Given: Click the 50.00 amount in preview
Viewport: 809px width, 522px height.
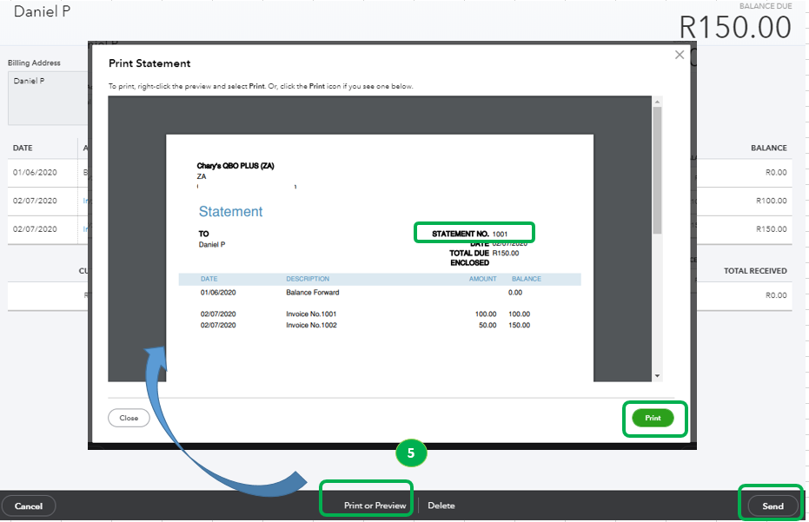Looking at the screenshot, I should click(x=487, y=325).
